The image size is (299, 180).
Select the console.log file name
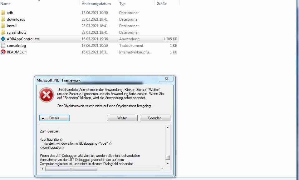click(x=17, y=45)
